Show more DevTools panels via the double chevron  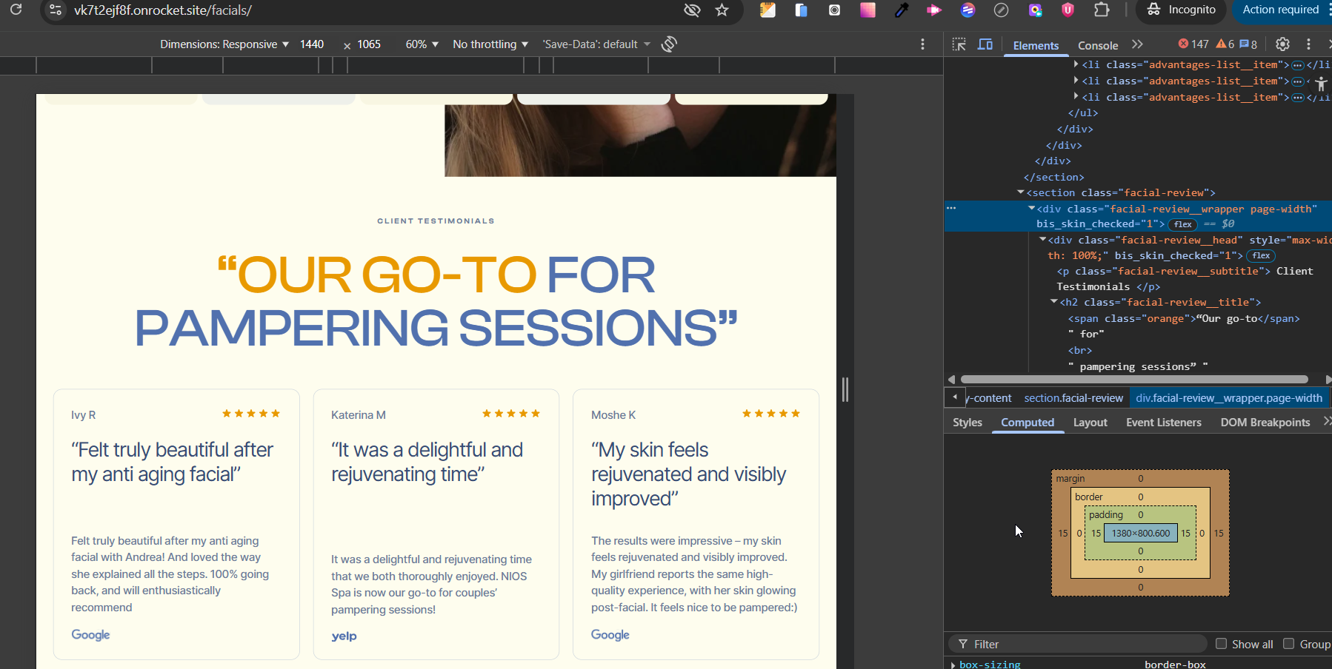point(1138,44)
